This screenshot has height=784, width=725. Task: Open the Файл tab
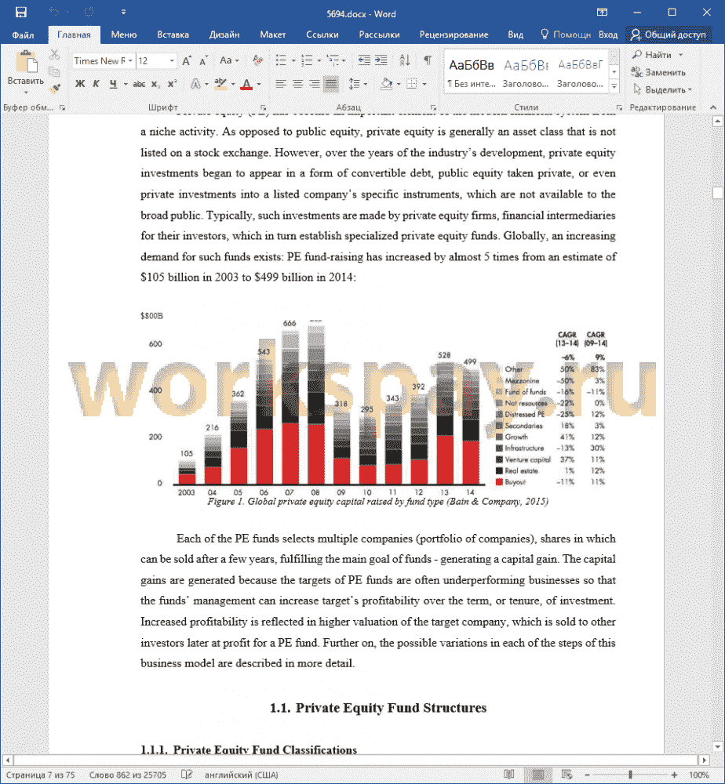click(x=23, y=34)
